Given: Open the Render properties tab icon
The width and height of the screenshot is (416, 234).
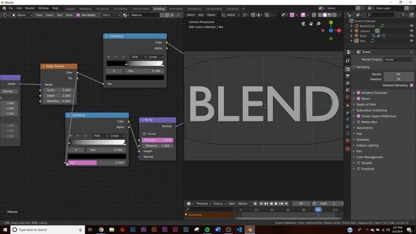Looking at the screenshot, I should (x=348, y=70).
